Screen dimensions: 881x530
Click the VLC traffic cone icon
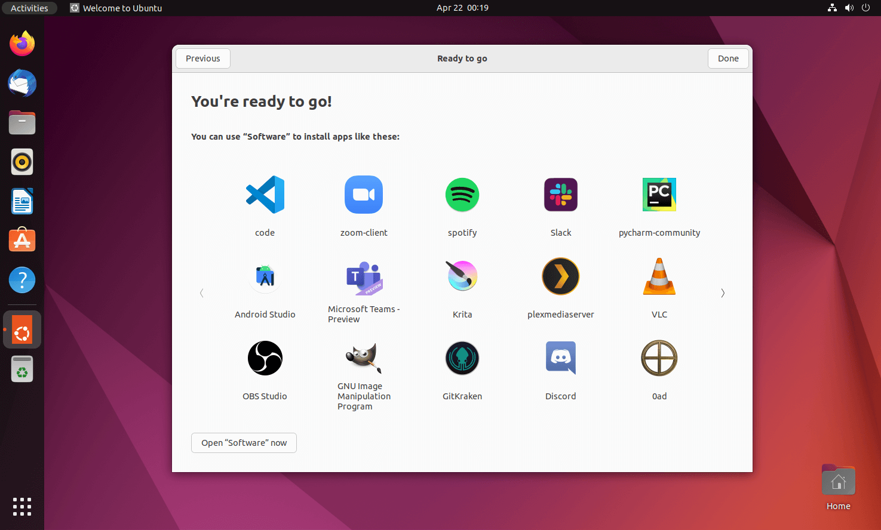[x=659, y=276]
